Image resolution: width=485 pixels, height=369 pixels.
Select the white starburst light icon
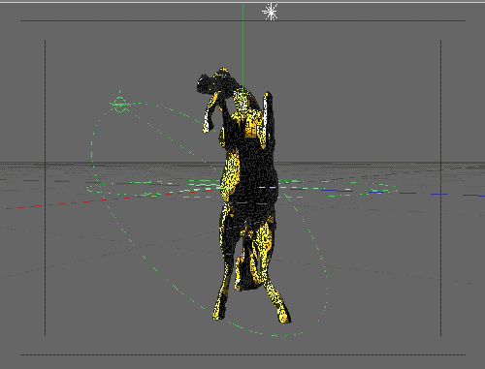(x=271, y=12)
